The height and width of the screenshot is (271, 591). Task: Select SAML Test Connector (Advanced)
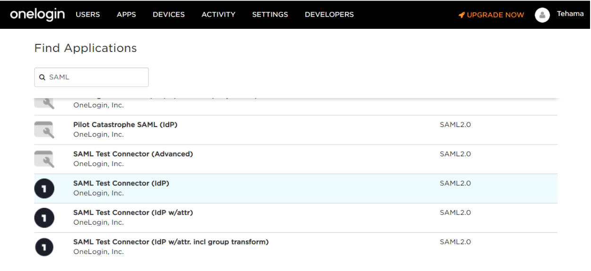click(295, 159)
